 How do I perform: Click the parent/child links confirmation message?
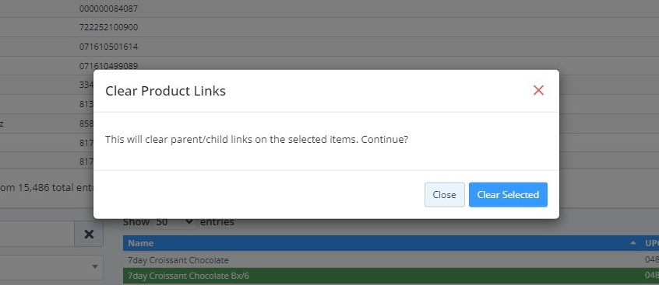(x=257, y=140)
